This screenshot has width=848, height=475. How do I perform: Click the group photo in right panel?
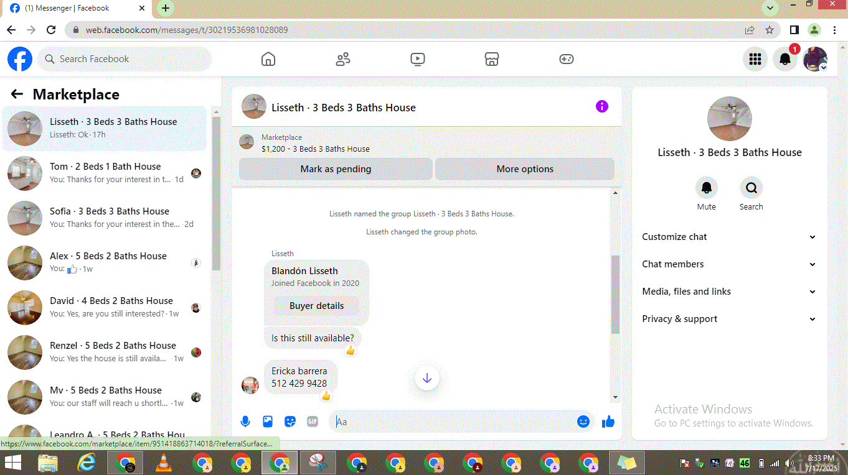click(730, 119)
